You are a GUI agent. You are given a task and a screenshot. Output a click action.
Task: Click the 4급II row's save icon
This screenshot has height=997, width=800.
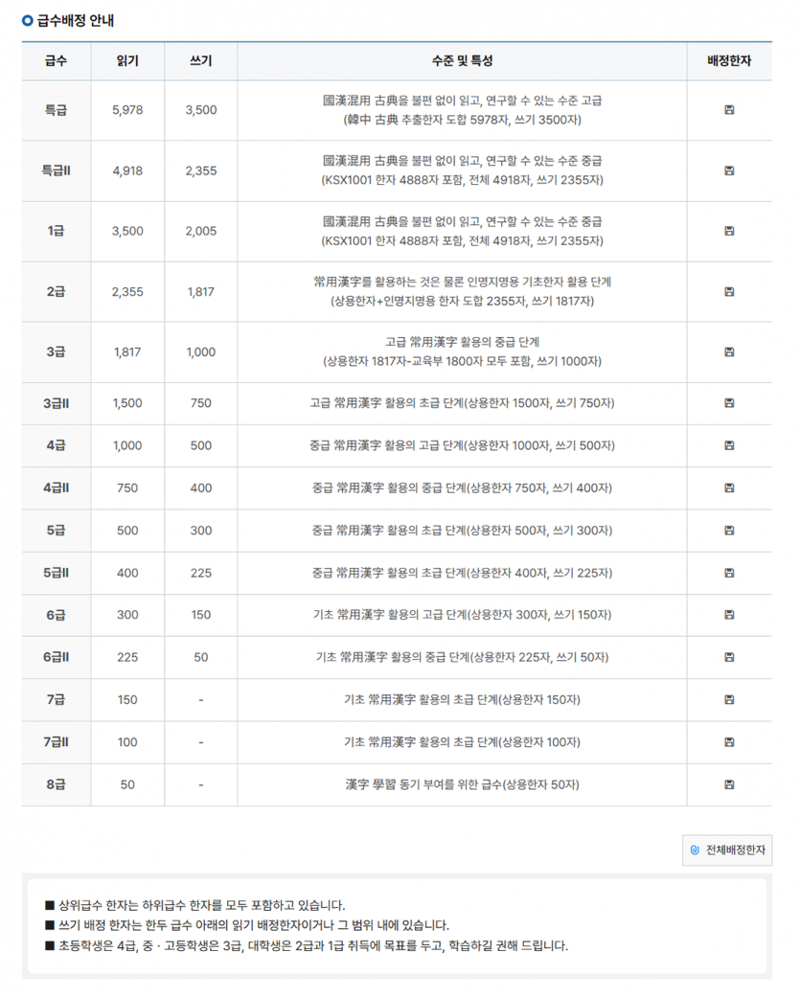click(729, 487)
